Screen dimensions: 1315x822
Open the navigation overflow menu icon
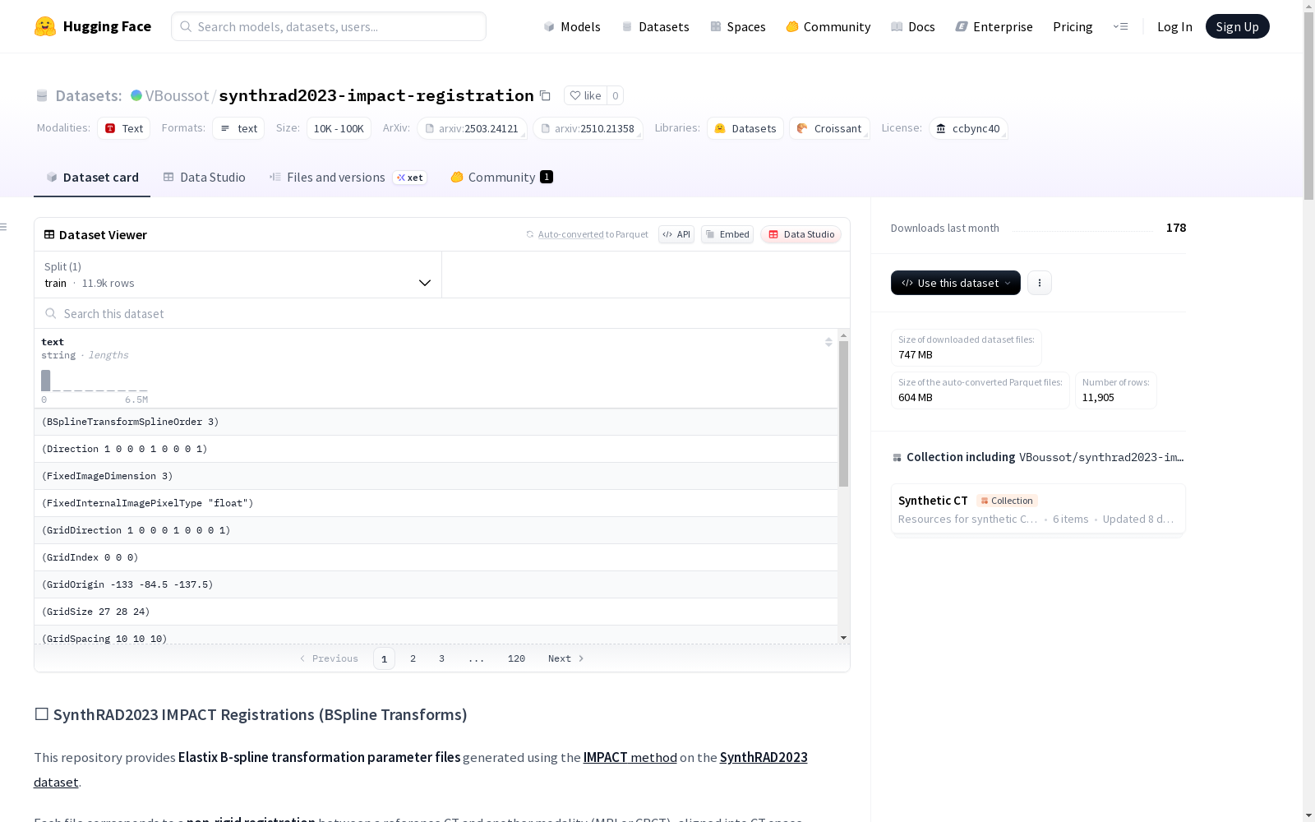pos(1120,26)
